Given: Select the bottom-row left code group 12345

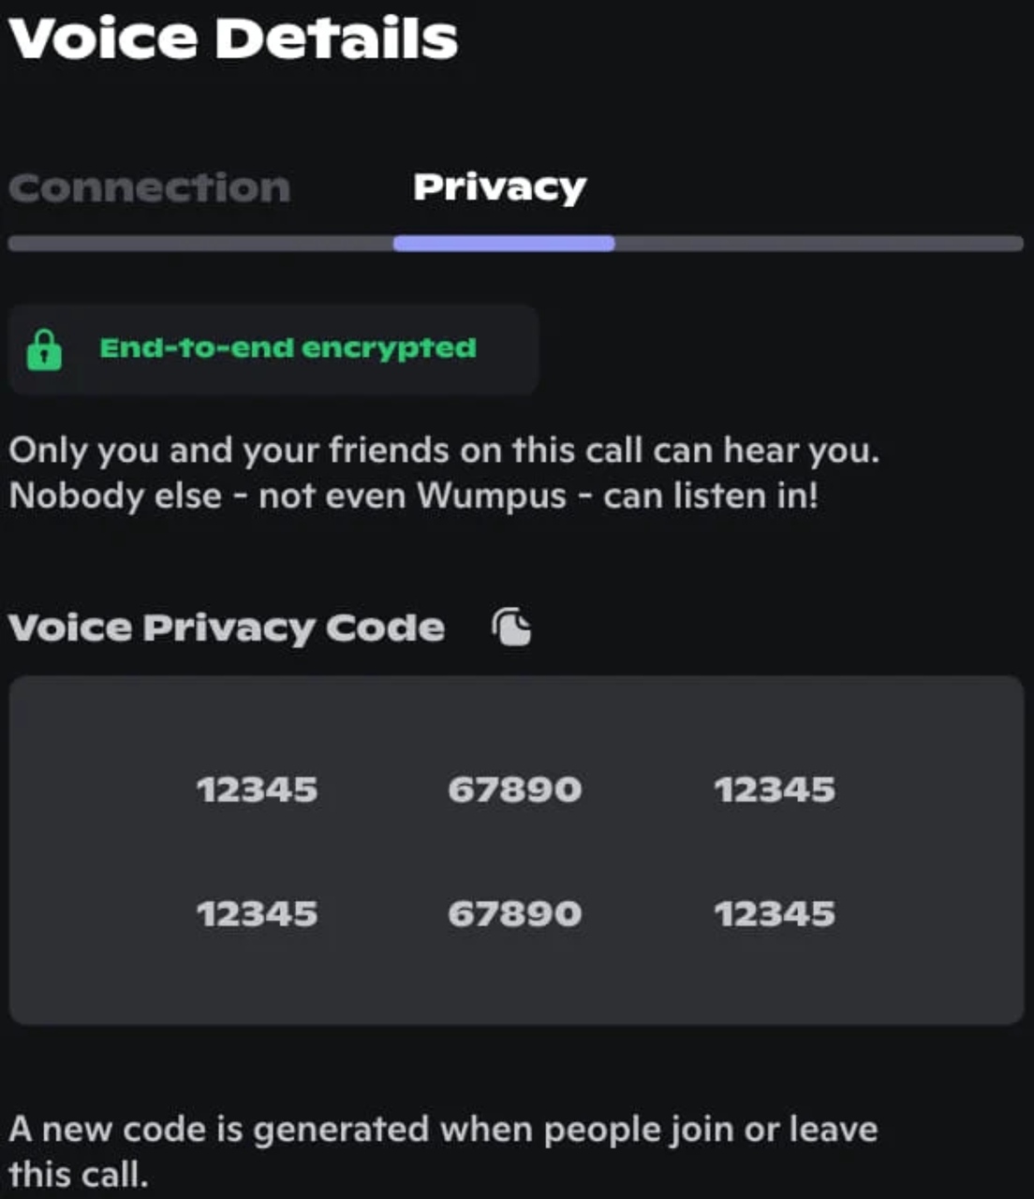Looking at the screenshot, I should click(x=257, y=913).
